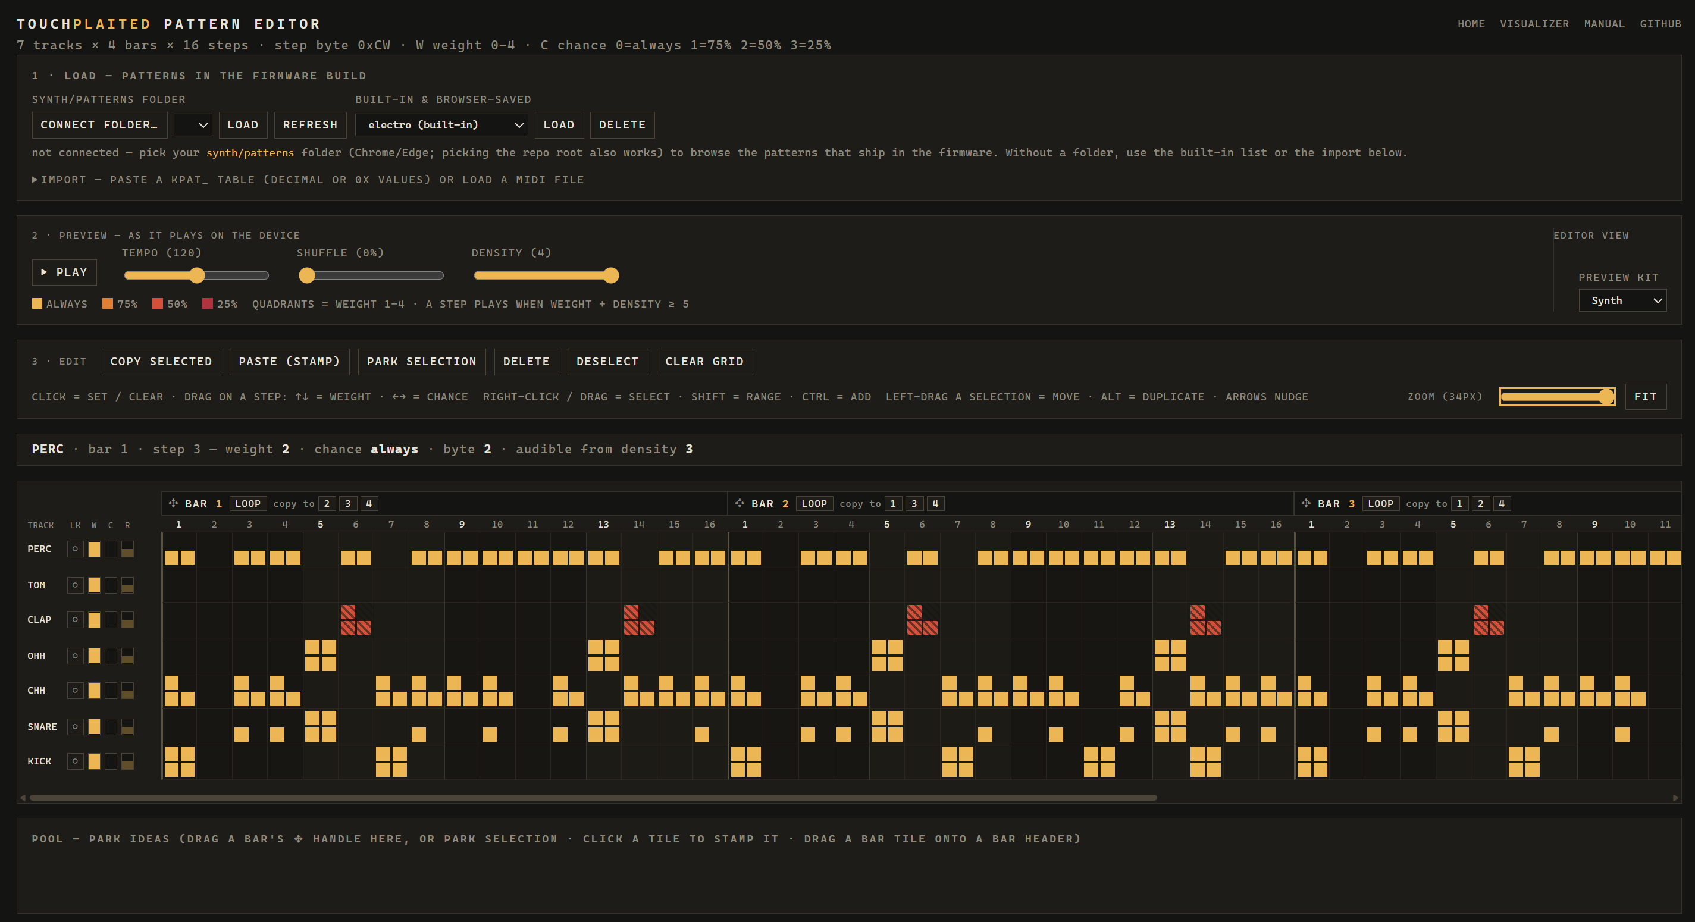Click the CHH track R column box
Image resolution: width=1695 pixels, height=922 pixels.
(128, 691)
